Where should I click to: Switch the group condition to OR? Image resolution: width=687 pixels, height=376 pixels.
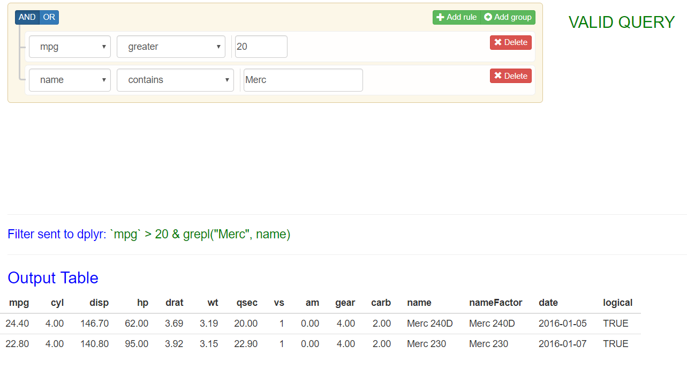coord(49,17)
